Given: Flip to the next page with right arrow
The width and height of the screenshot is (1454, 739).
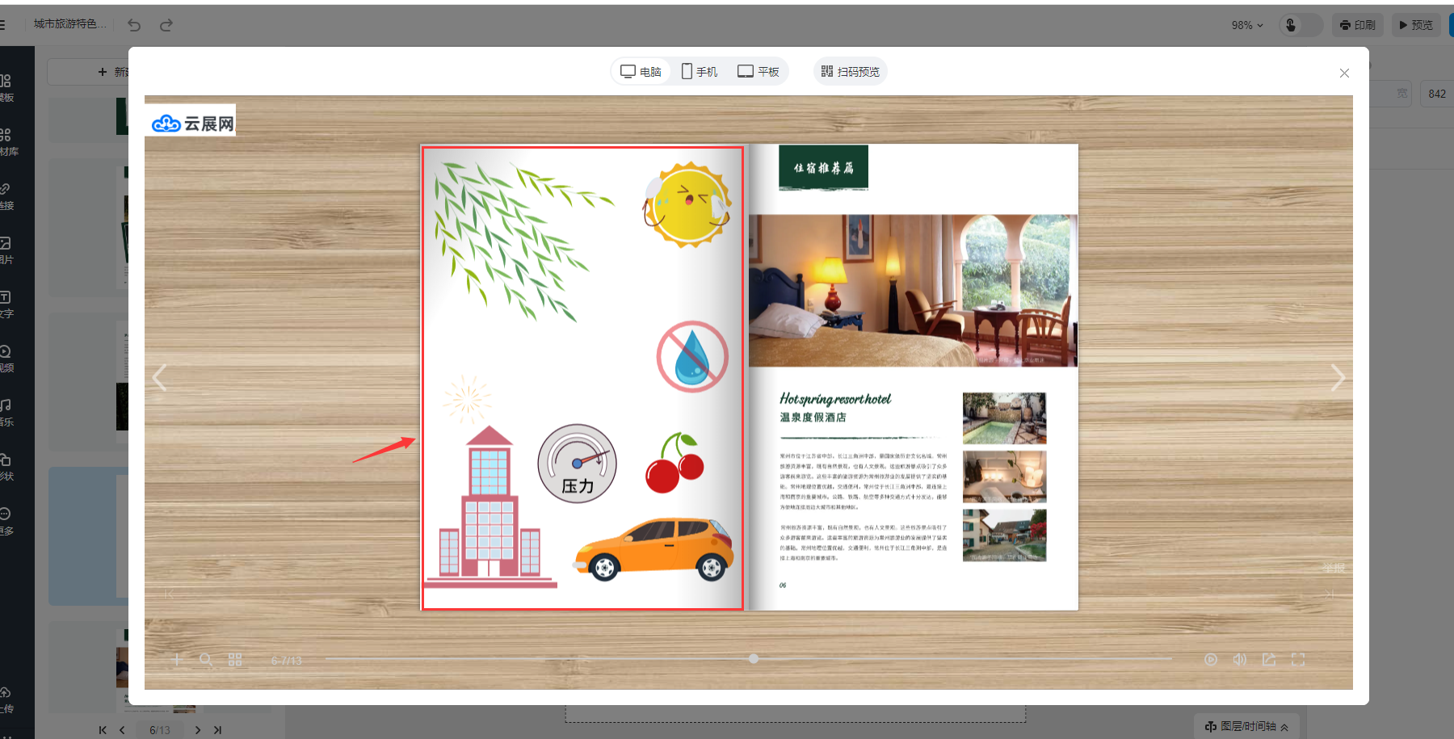Looking at the screenshot, I should [x=1338, y=377].
